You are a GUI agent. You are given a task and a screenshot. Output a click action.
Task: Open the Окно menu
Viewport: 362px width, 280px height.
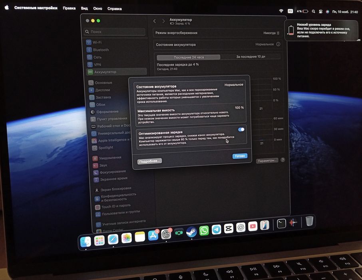(x=97, y=8)
